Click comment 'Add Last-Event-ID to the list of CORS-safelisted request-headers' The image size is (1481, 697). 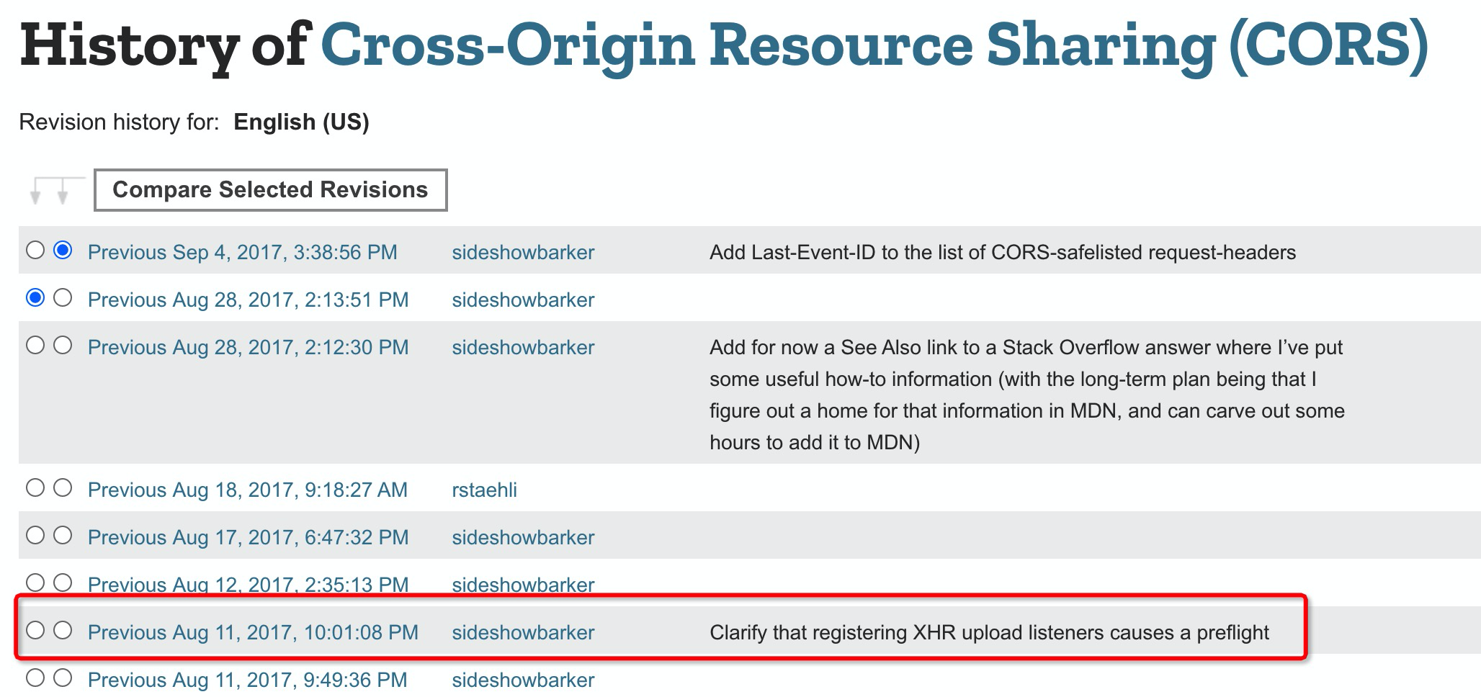tap(1003, 252)
